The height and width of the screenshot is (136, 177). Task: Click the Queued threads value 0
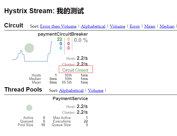point(44,121)
